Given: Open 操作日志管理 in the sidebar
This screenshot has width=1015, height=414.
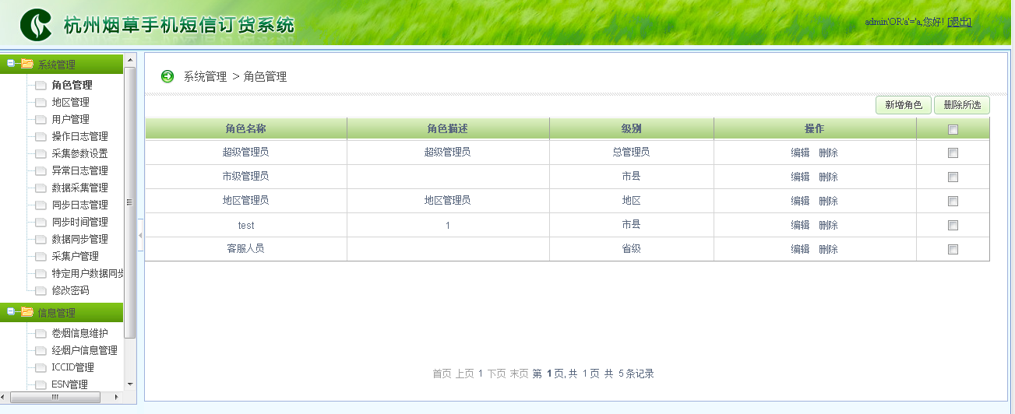Looking at the screenshot, I should pos(79,137).
